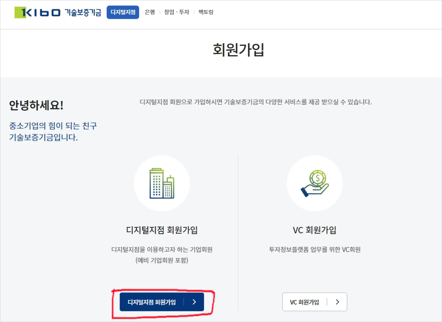Click the KIBO green logo mark
Screen dimensions: 442x322
(20, 12)
